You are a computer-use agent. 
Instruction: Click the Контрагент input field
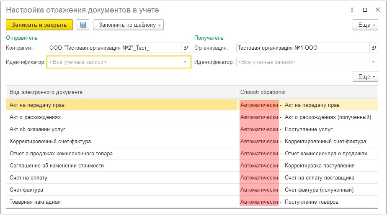[x=114, y=48]
